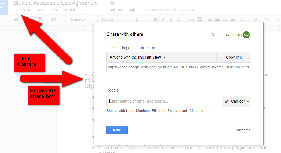Select the Paint format tool
281x153 pixels.
(x=39, y=19)
